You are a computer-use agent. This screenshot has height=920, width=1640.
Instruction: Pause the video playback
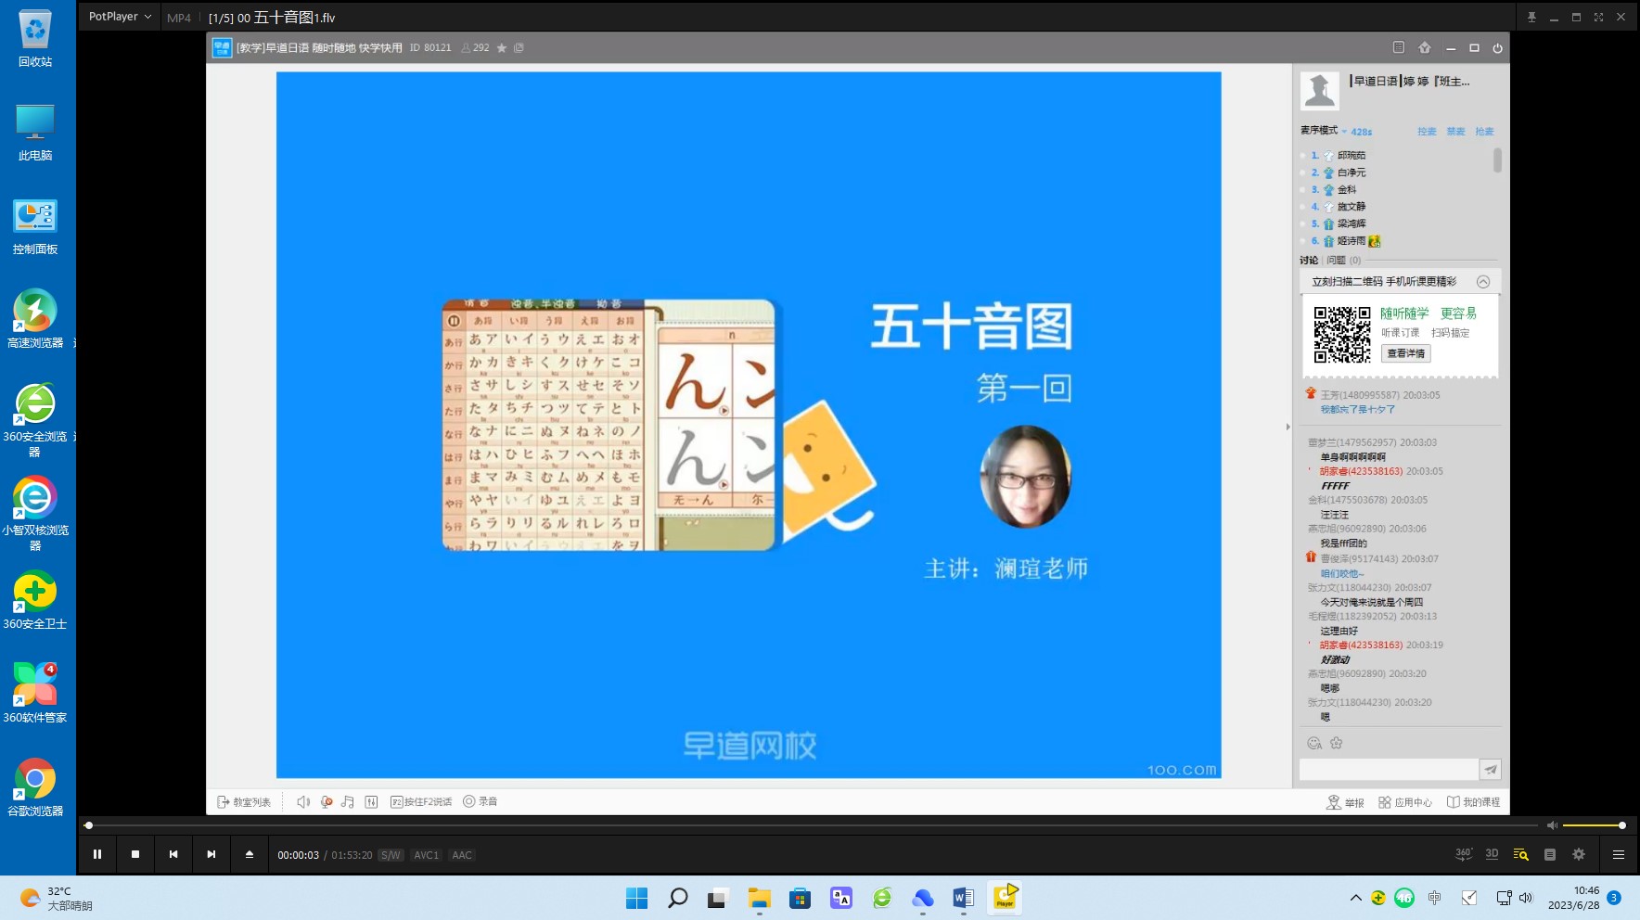coord(97,854)
